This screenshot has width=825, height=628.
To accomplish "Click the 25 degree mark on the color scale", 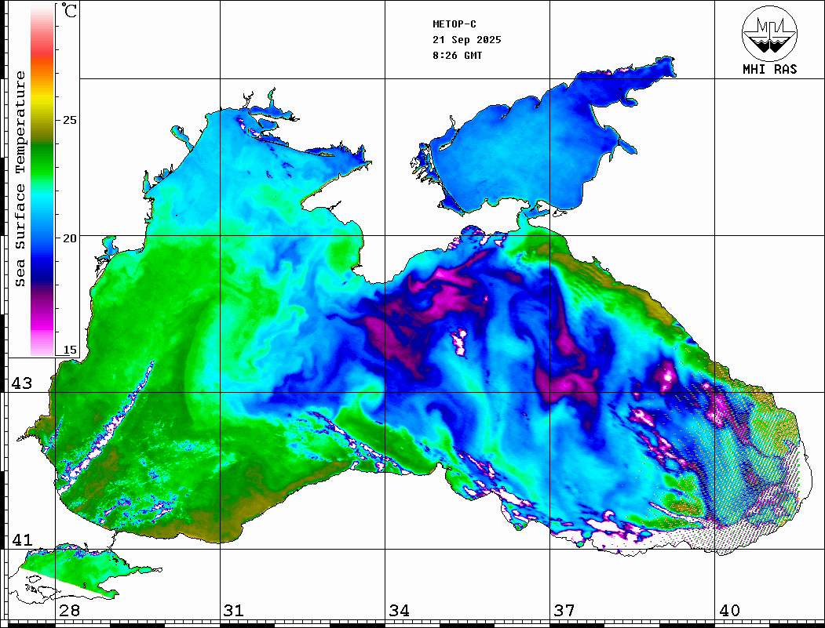I will coord(70,121).
